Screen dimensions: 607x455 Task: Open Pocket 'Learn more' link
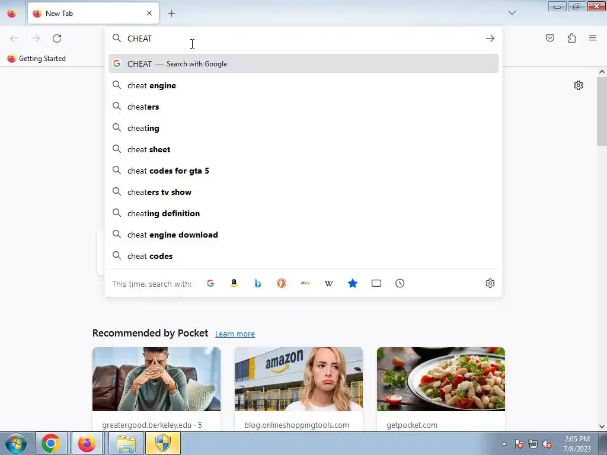click(x=235, y=334)
